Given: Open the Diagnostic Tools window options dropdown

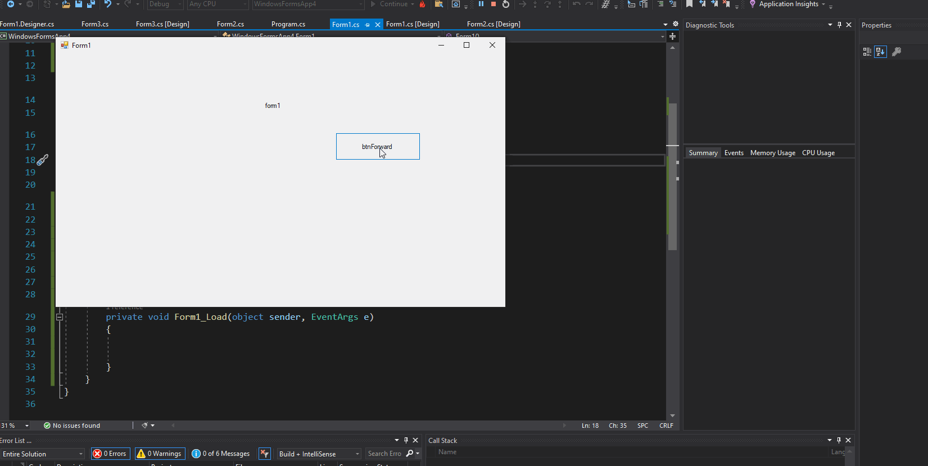Looking at the screenshot, I should pos(830,25).
